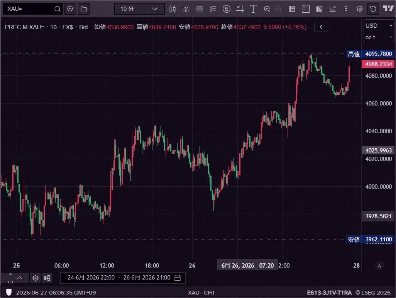This screenshot has height=298, width=396.
Task: Click the stacked horizontal bars icon
Action: point(200,9)
